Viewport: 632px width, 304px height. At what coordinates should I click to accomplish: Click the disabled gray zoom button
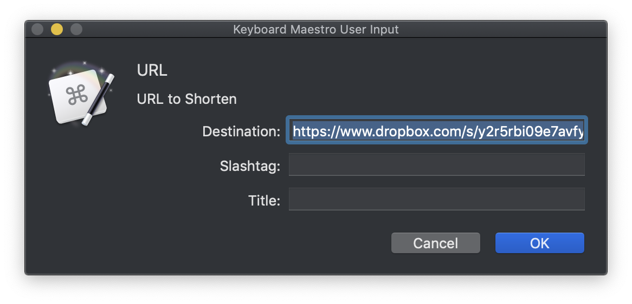coord(76,29)
